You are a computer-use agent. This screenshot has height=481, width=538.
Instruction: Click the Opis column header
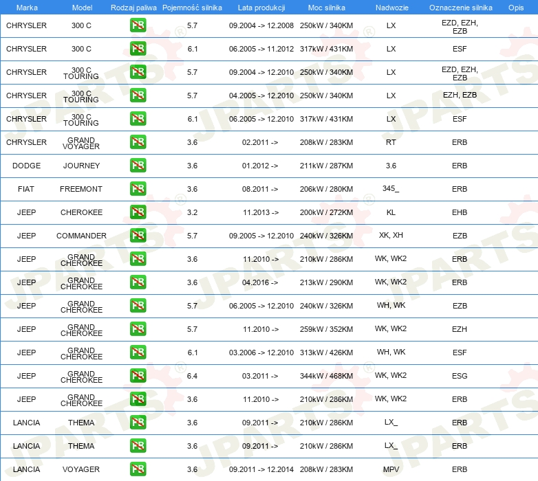[x=516, y=8]
